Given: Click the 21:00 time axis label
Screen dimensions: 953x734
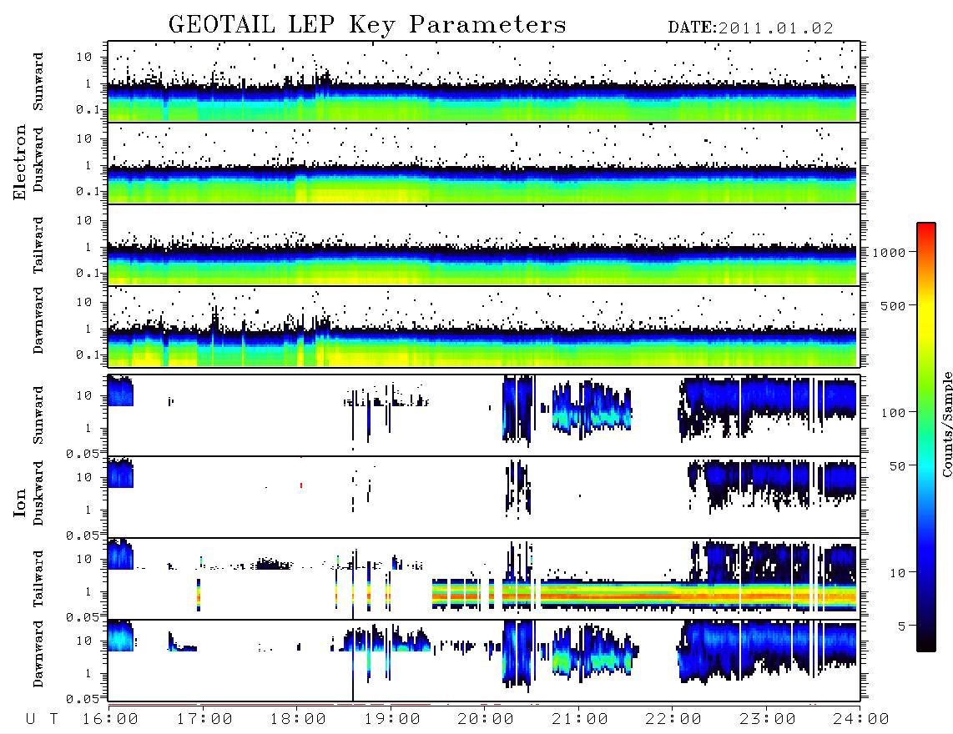Looking at the screenshot, I should point(580,719).
